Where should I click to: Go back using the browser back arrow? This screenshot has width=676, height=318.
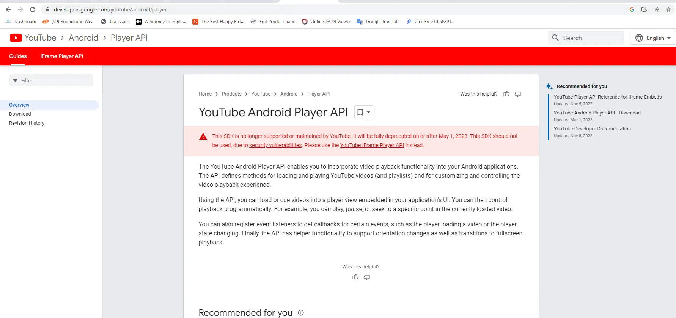coord(8,9)
